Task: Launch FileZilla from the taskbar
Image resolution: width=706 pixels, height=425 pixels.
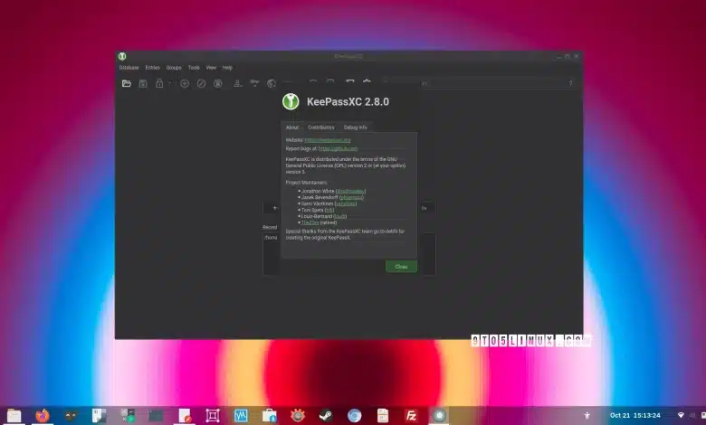Action: [x=411, y=416]
